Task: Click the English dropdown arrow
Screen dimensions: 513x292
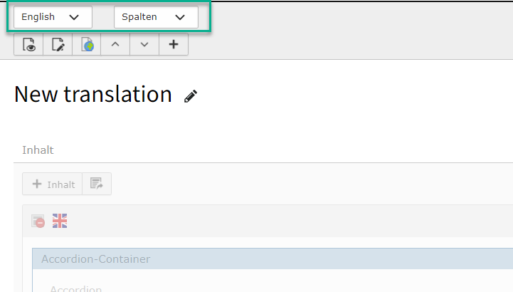Action: tap(74, 17)
